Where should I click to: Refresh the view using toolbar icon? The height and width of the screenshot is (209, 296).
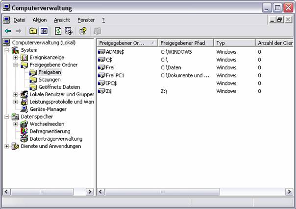58,31
